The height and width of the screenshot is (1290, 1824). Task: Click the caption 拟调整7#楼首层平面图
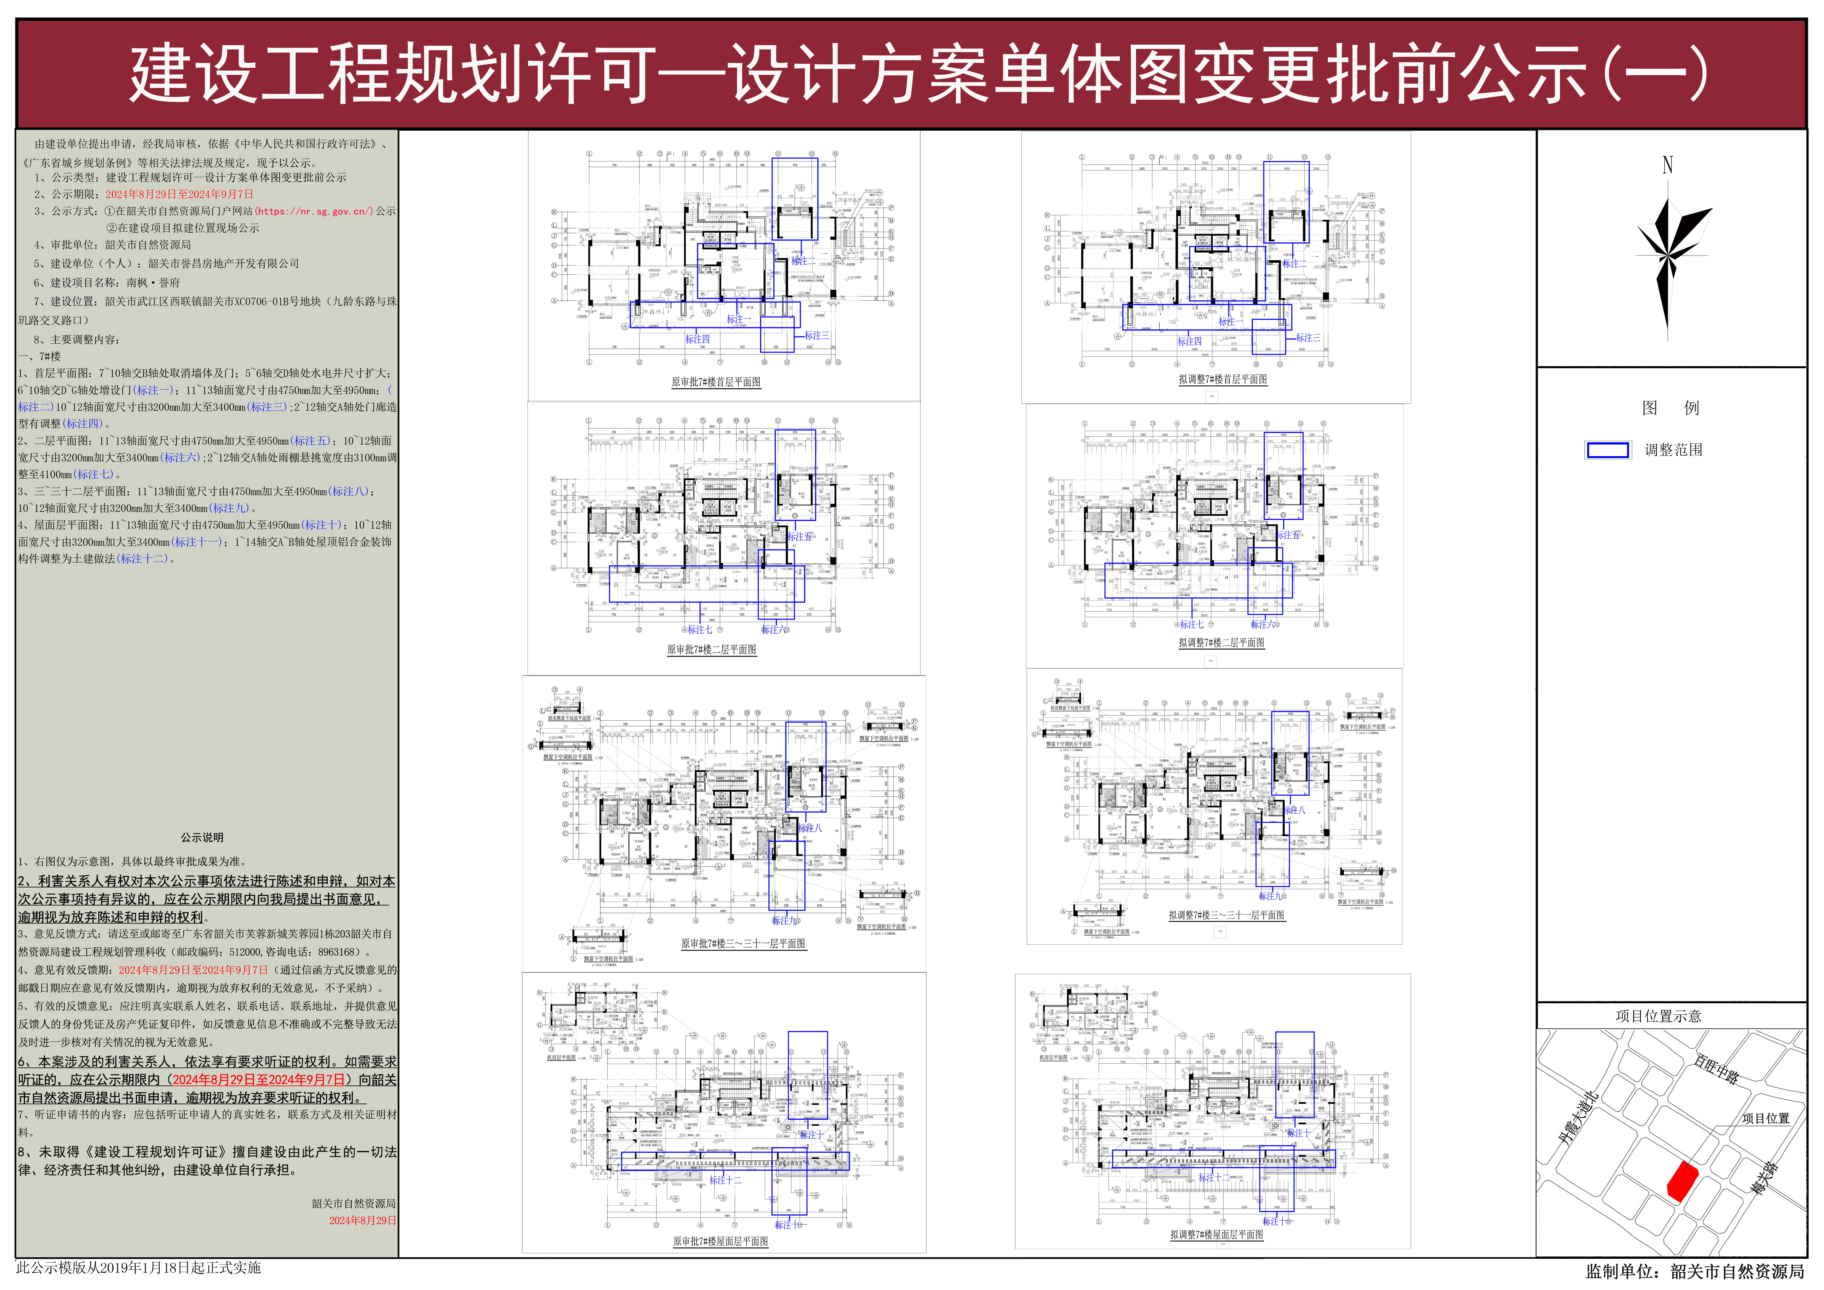(1223, 380)
